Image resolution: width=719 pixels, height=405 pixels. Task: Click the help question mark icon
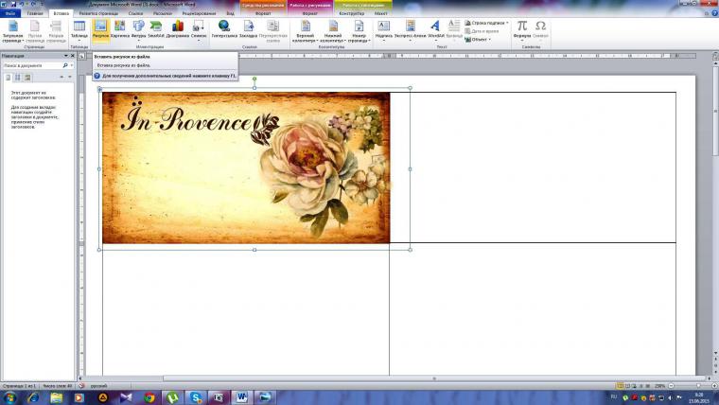pyautogui.click(x=714, y=13)
